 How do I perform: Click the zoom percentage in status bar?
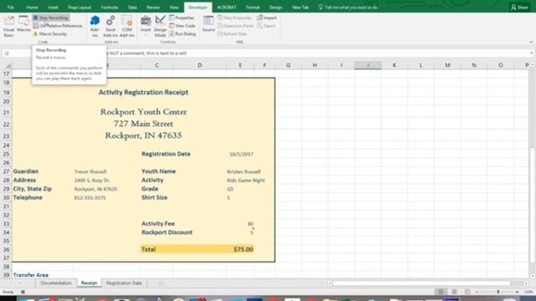coord(528,292)
